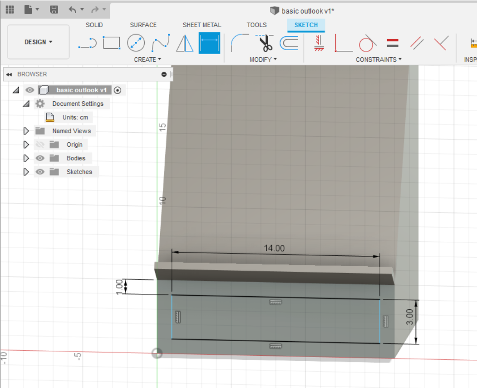Image resolution: width=477 pixels, height=388 pixels.
Task: Open the TOOLS ribbon tab
Action: point(256,25)
